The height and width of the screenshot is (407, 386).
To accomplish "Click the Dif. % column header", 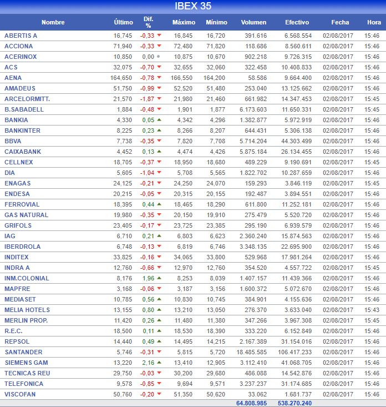I will tap(148, 22).
